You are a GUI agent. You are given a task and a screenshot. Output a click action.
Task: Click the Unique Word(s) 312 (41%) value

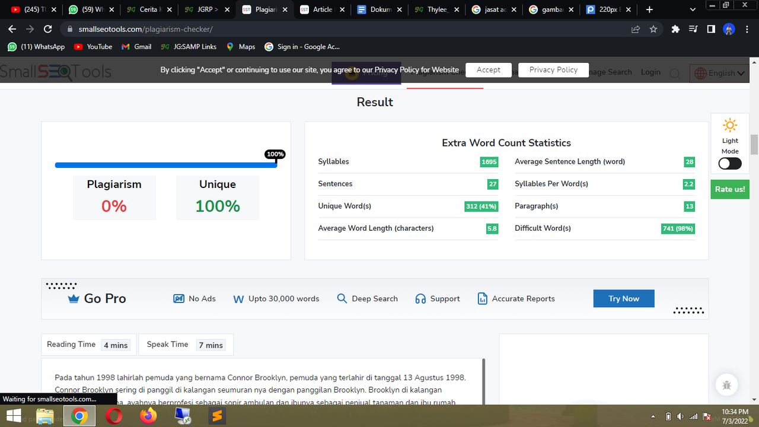click(x=481, y=206)
